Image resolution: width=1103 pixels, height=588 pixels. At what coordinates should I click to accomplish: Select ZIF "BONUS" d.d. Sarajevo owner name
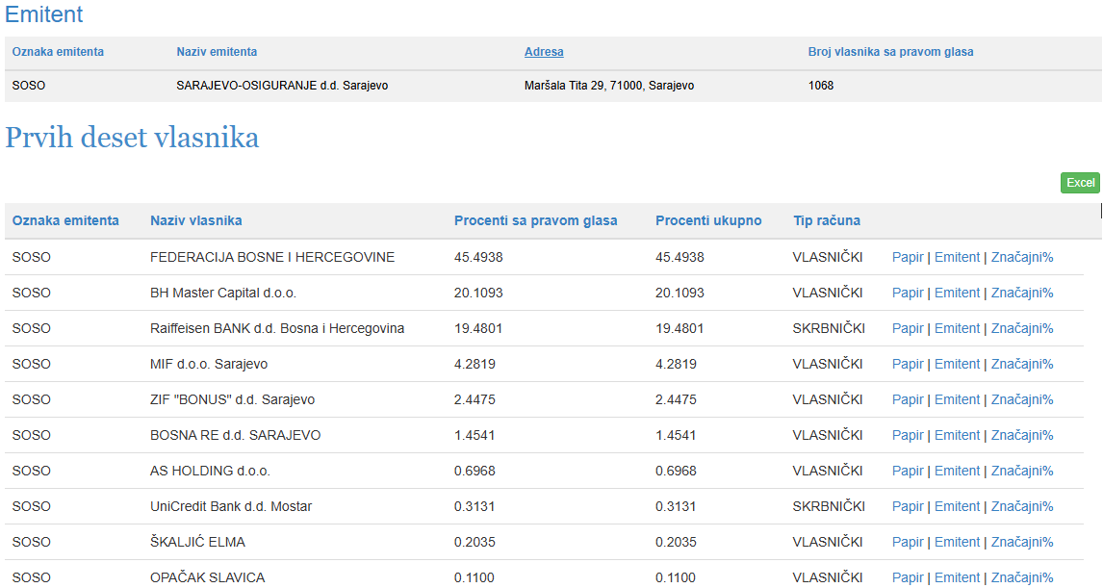pyautogui.click(x=232, y=399)
